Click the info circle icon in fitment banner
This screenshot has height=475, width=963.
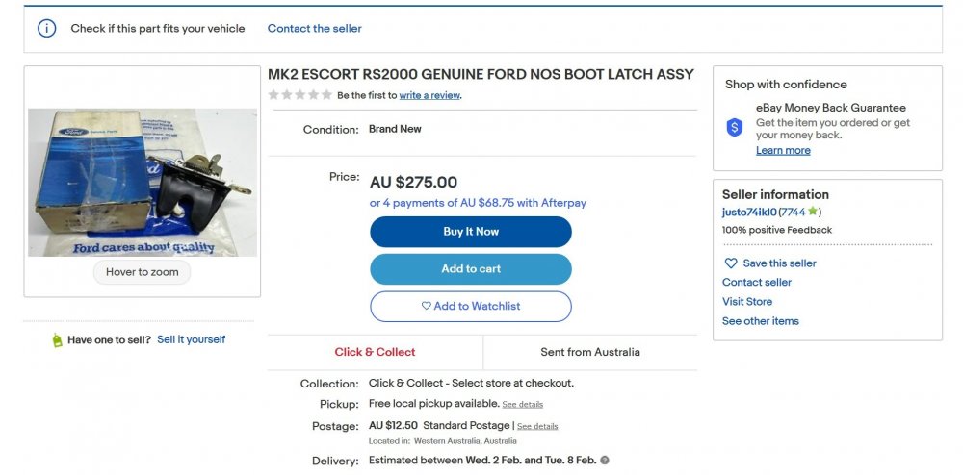pyautogui.click(x=46, y=28)
